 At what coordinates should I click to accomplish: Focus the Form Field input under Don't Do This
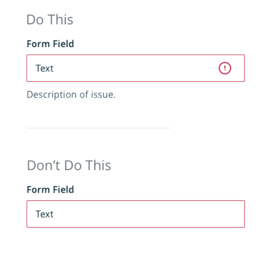click(x=136, y=214)
